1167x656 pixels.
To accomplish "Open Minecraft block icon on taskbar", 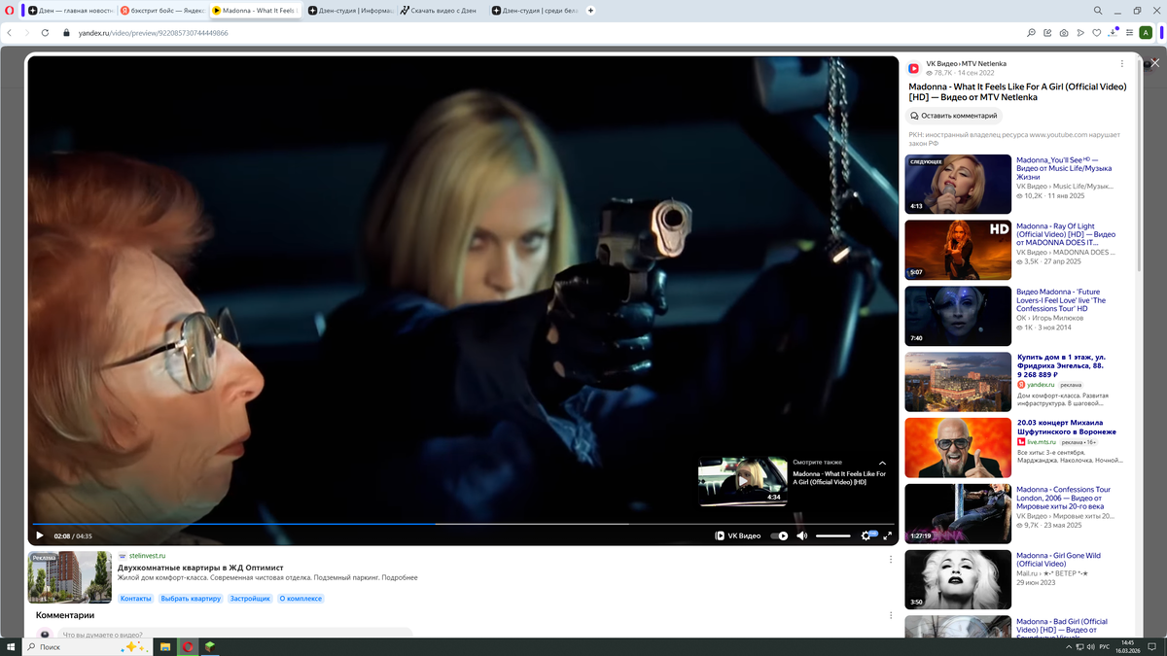I will coord(209,646).
